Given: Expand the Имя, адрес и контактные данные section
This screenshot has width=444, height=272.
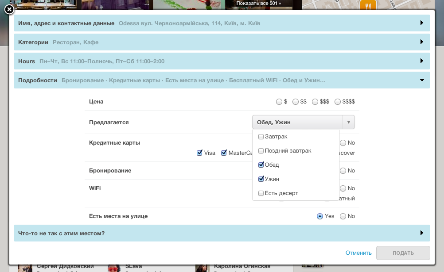Looking at the screenshot, I should [222, 23].
